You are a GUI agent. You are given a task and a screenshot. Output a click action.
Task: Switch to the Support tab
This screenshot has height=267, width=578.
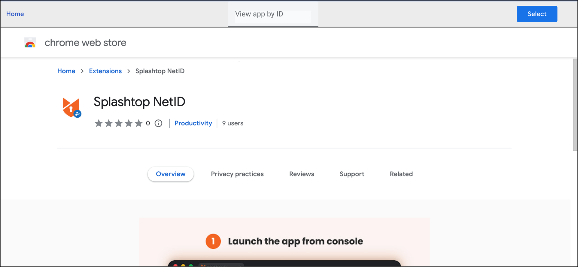point(352,174)
